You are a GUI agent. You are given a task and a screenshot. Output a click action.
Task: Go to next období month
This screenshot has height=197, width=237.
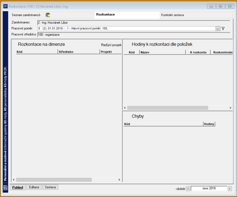pos(230,189)
